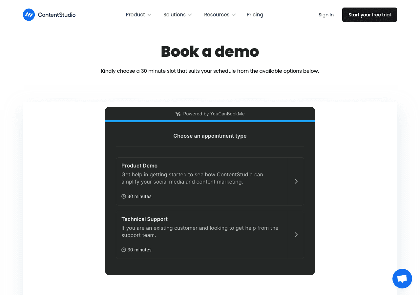This screenshot has width=420, height=295.
Task: Click the Sign In link
Action: click(x=326, y=15)
